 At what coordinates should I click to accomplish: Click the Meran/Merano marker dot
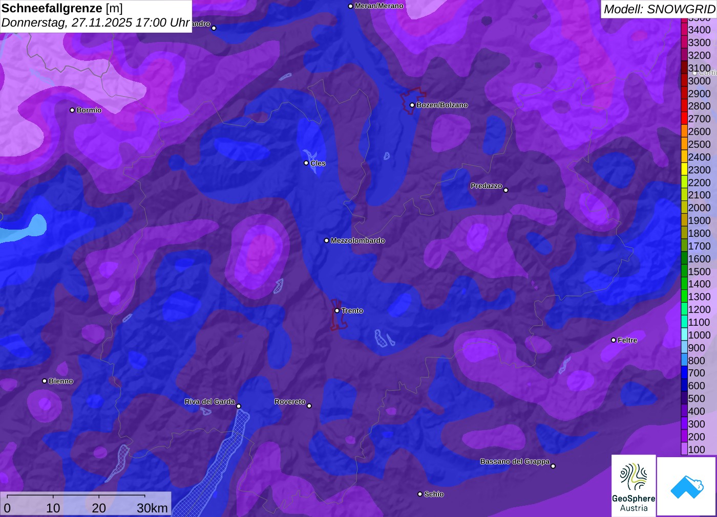351,6
